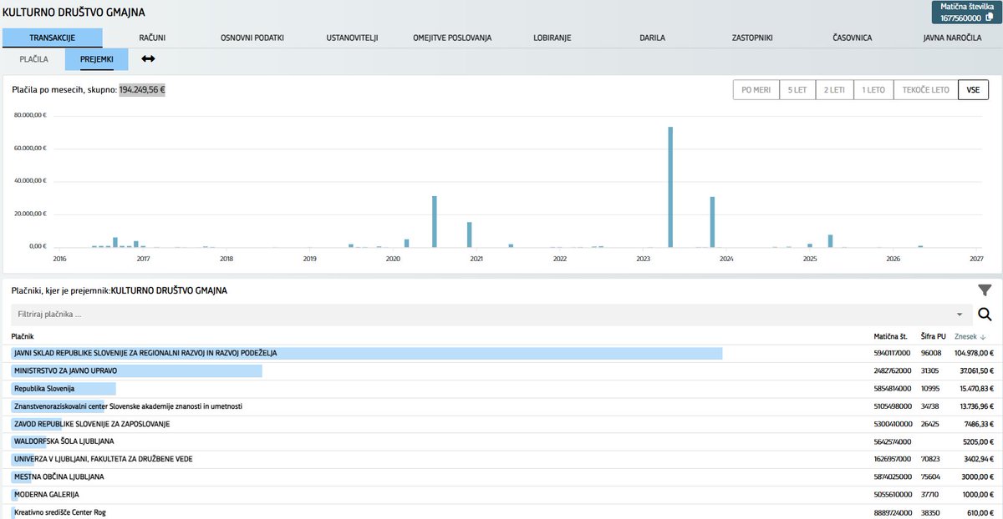Select Kreativno središče Center Rog row

tap(501, 512)
